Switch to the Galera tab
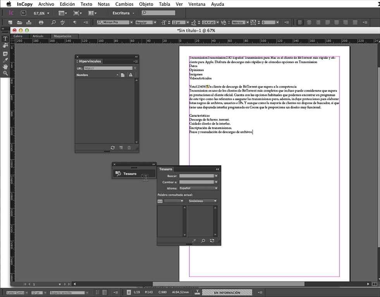Image resolution: width=380 pixels, height=297 pixels. point(18,36)
